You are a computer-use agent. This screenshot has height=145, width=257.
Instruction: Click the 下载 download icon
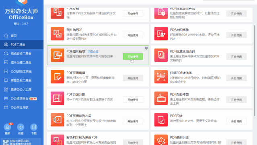pos(34,127)
